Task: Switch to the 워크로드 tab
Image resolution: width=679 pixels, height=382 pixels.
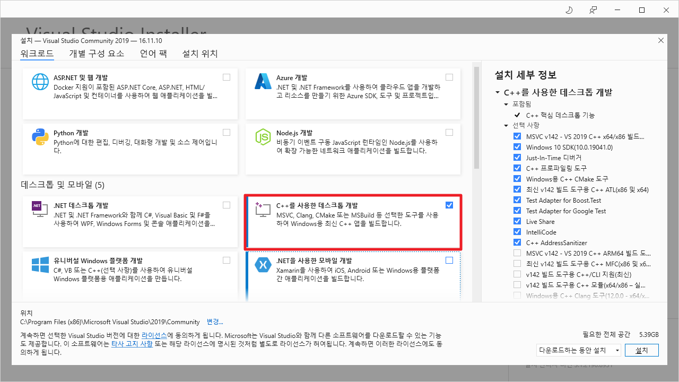Action: click(x=37, y=54)
